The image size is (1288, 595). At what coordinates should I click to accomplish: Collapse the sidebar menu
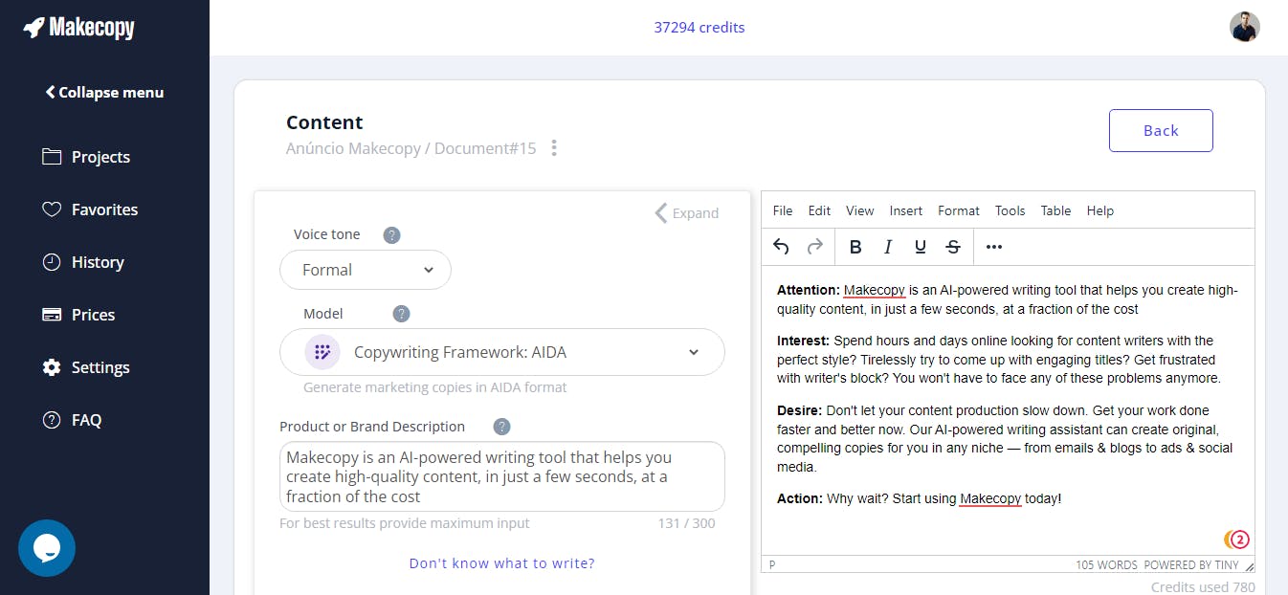104,93
